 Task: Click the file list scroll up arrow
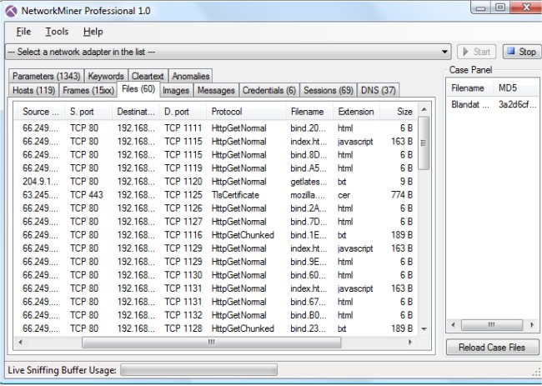click(424, 109)
